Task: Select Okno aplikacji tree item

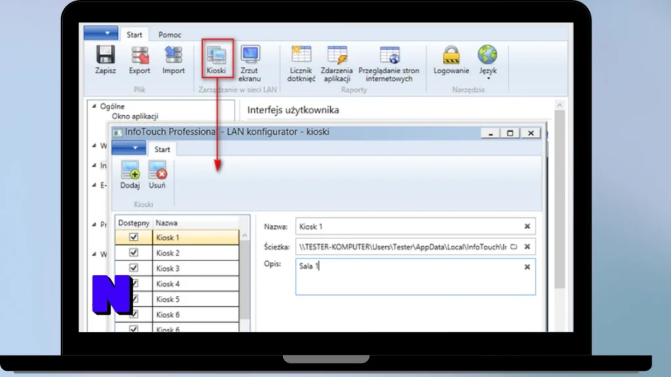Action: coord(135,117)
